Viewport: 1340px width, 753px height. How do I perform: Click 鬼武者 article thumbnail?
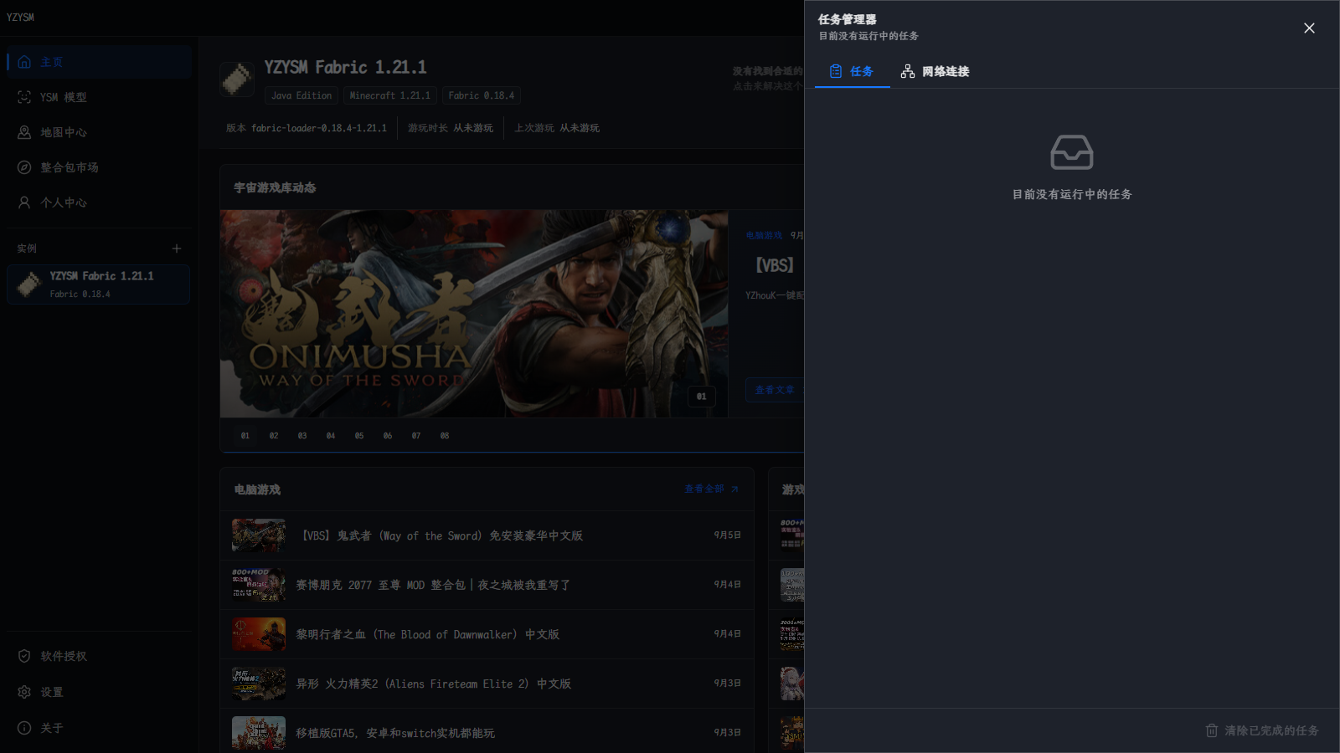pyautogui.click(x=259, y=535)
